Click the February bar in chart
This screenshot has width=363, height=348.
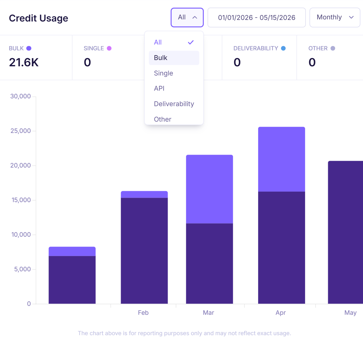coord(144,247)
